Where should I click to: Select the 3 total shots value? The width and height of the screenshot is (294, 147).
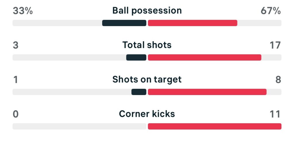coord(16,45)
